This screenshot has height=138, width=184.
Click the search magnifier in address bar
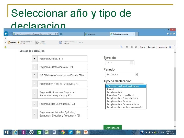click(51, 34)
